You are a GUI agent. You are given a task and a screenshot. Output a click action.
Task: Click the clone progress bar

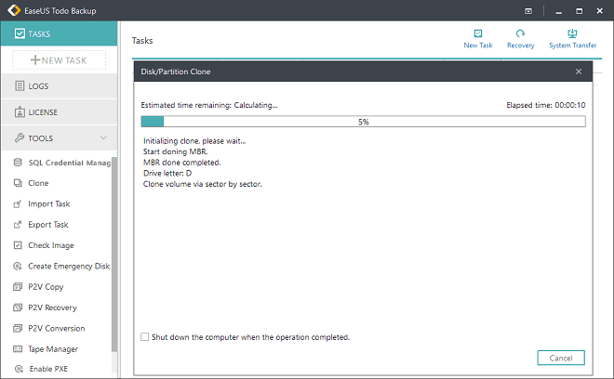[x=363, y=122]
